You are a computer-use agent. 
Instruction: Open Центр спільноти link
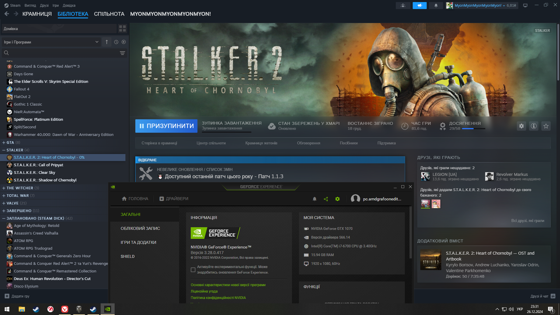pos(211,143)
